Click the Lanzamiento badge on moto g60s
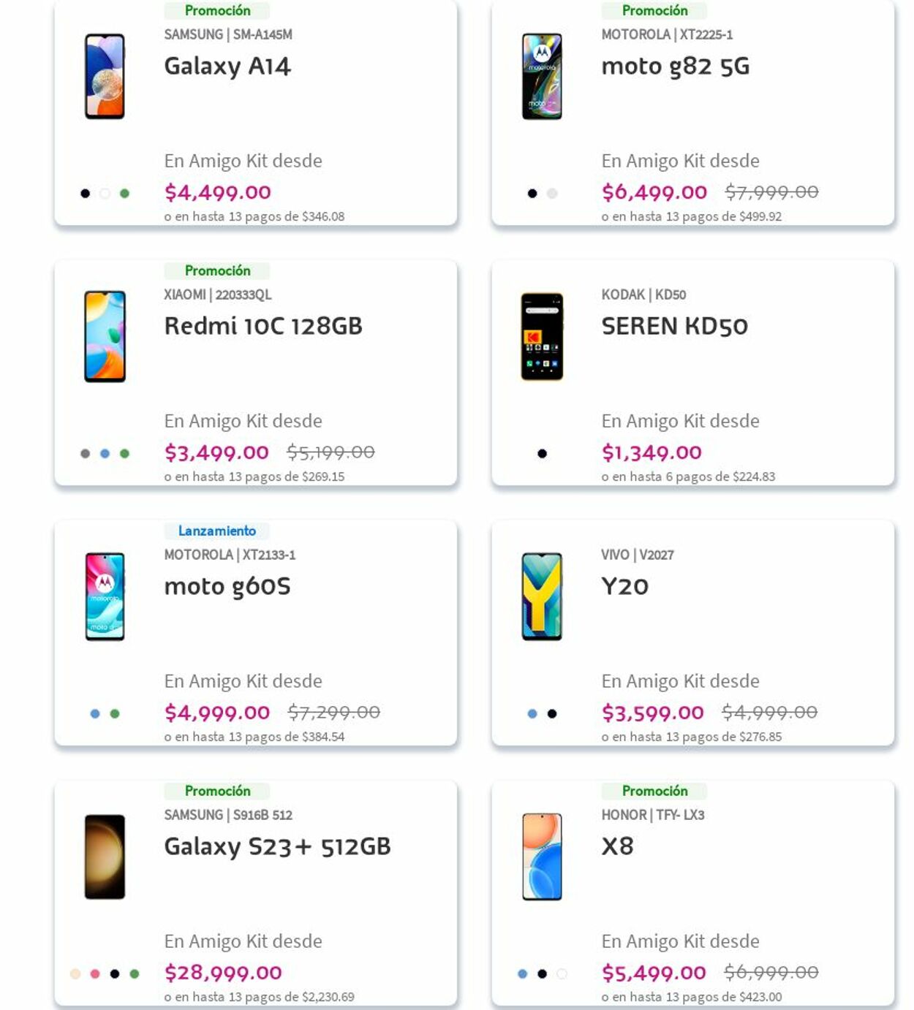This screenshot has width=914, height=1010. tap(217, 531)
